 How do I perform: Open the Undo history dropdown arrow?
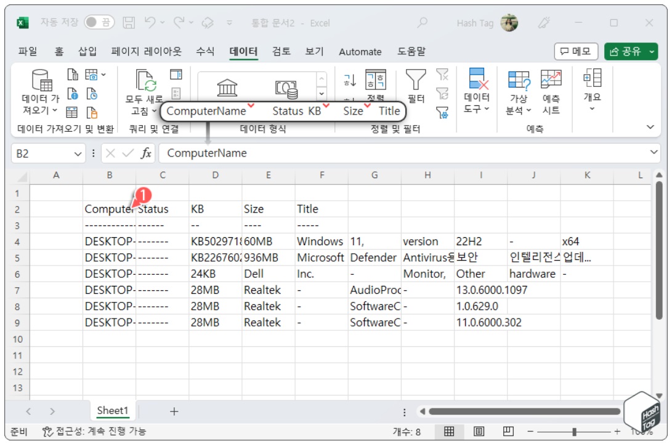(163, 22)
